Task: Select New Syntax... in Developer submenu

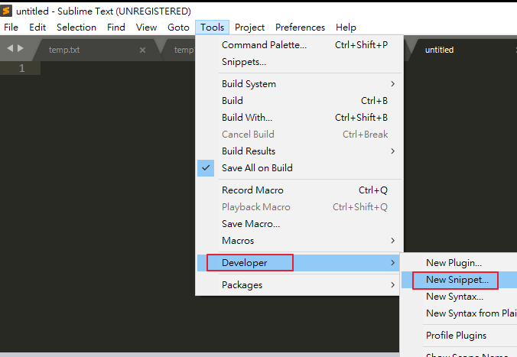Action: (460, 297)
